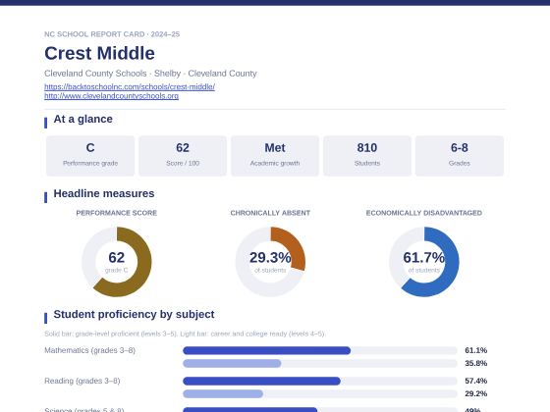
Task: Click the Mathematics (grades 3–8) label
Action: (89, 350)
